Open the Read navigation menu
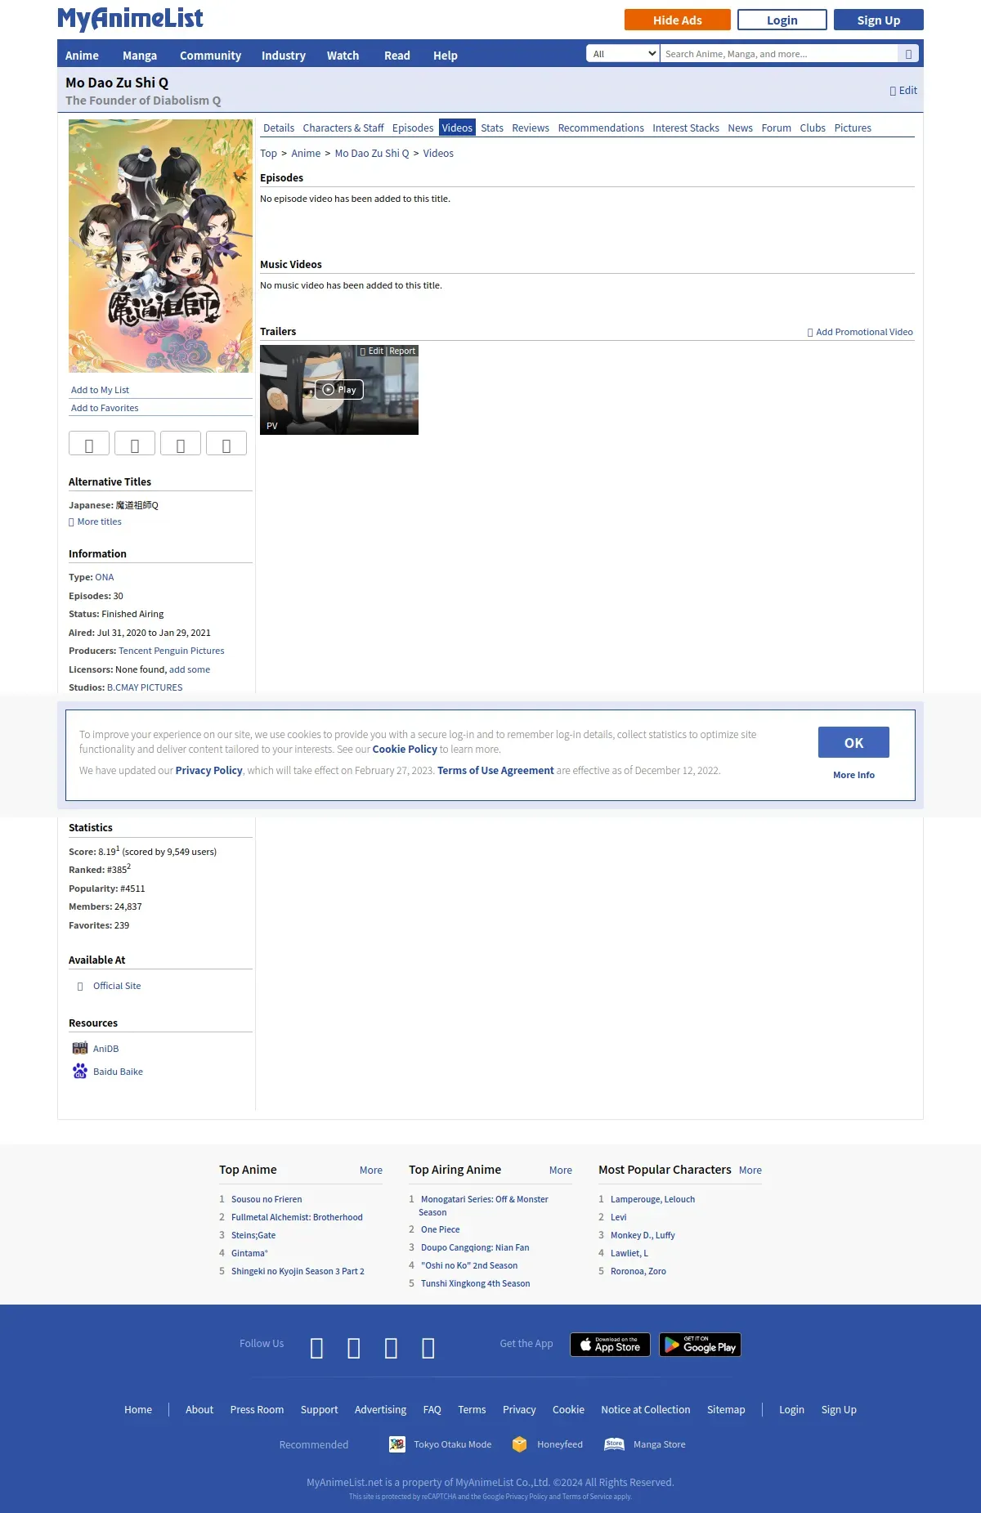Viewport: 981px width, 1513px height. point(397,56)
